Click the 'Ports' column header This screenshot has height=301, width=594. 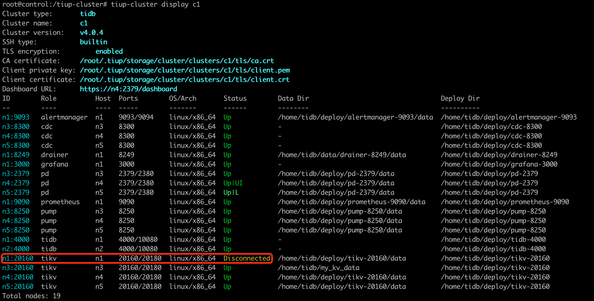coord(128,98)
